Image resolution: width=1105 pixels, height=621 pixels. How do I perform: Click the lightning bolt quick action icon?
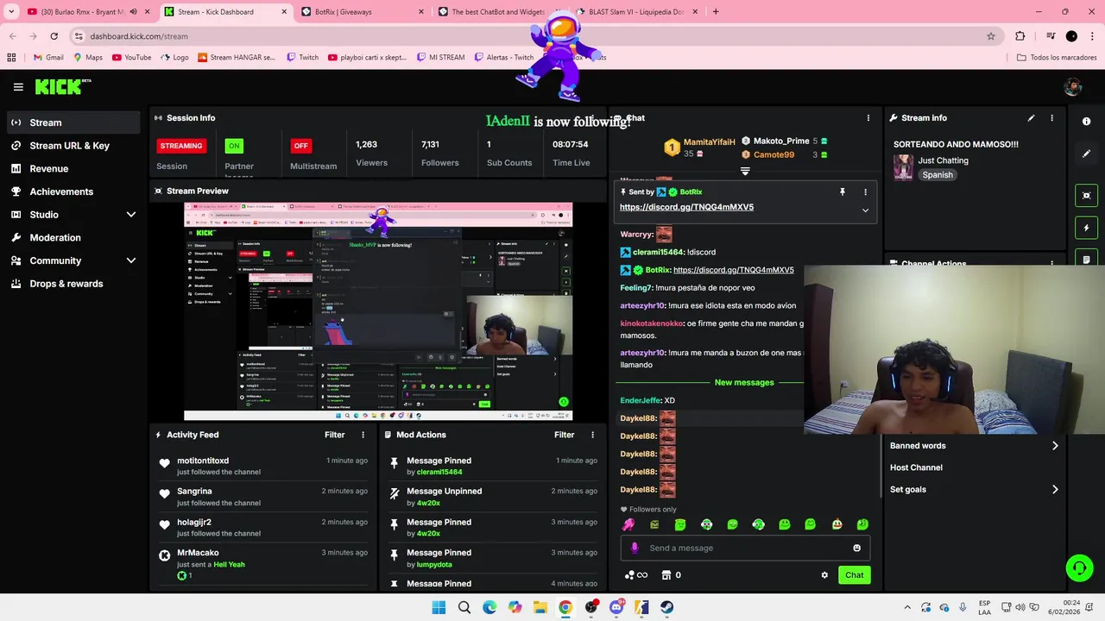pos(1086,228)
